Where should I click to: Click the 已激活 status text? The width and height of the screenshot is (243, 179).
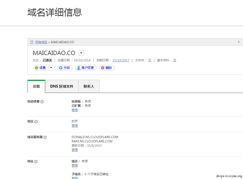pyautogui.click(x=47, y=60)
